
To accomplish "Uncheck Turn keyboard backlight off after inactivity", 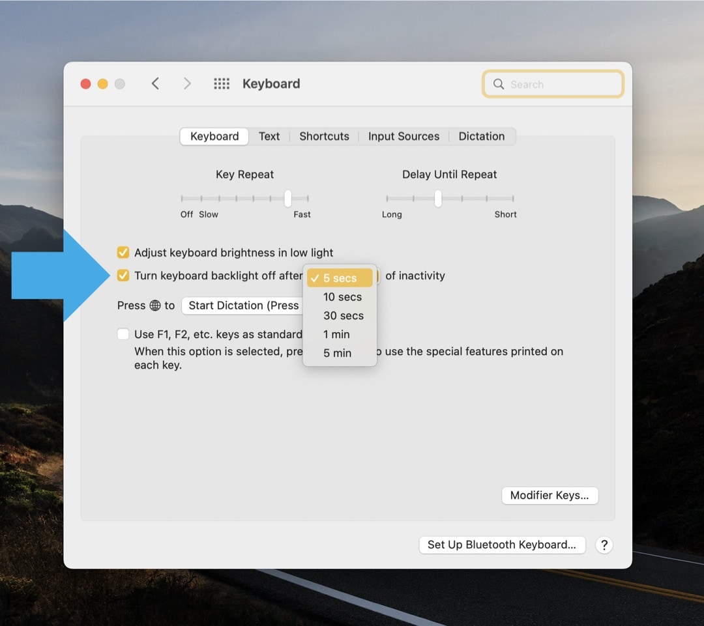I will click(x=123, y=276).
